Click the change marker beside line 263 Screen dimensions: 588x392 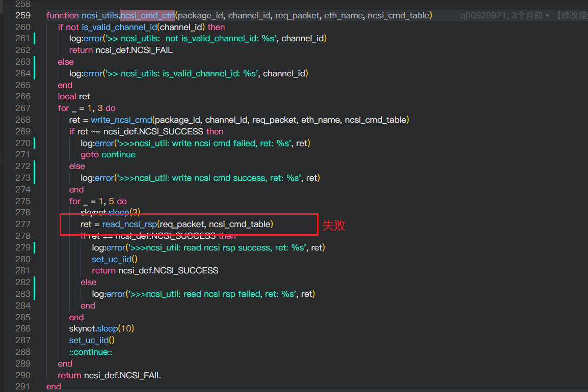click(34, 62)
